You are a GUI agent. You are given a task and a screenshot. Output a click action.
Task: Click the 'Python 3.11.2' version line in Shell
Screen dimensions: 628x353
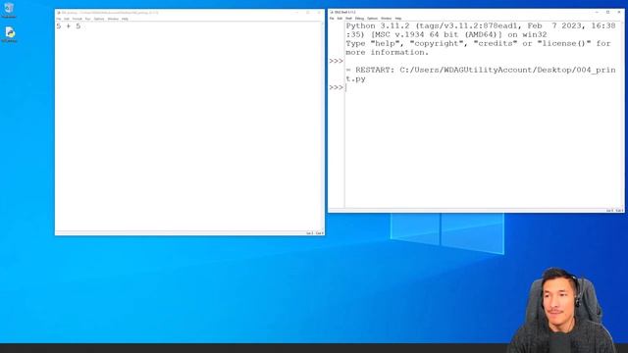click(x=481, y=26)
